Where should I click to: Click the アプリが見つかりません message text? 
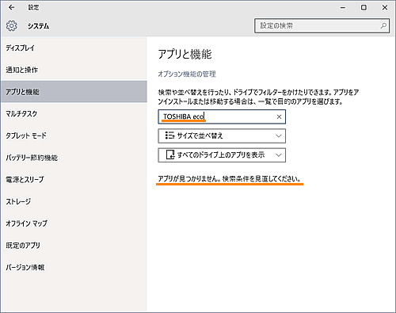point(229,179)
